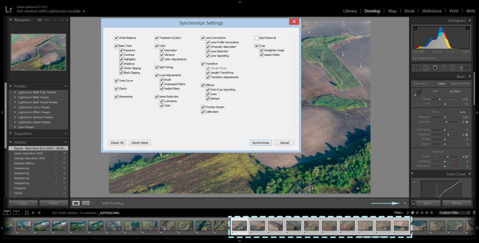The image size is (479, 243).
Task: Toggle the Soft Proofing checkbox
Action: click(x=99, y=203)
